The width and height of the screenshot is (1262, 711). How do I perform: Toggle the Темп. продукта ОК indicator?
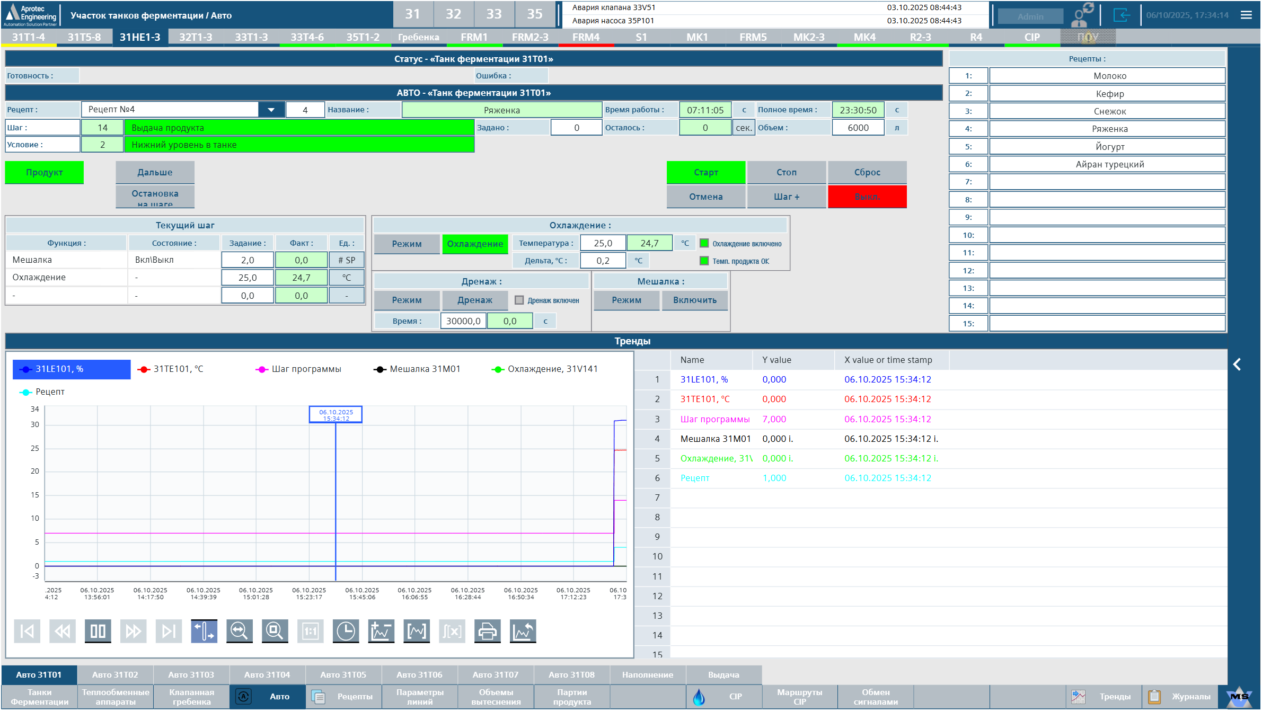(x=704, y=261)
